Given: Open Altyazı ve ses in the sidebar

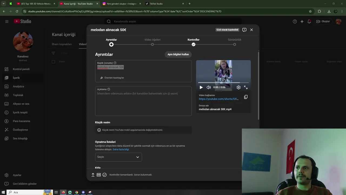Looking at the screenshot, I should (x=21, y=104).
